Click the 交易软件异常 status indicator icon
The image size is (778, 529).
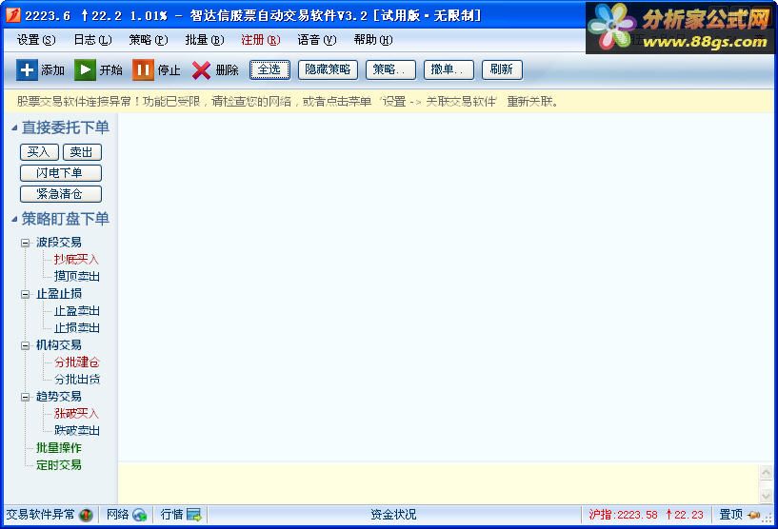point(86,515)
